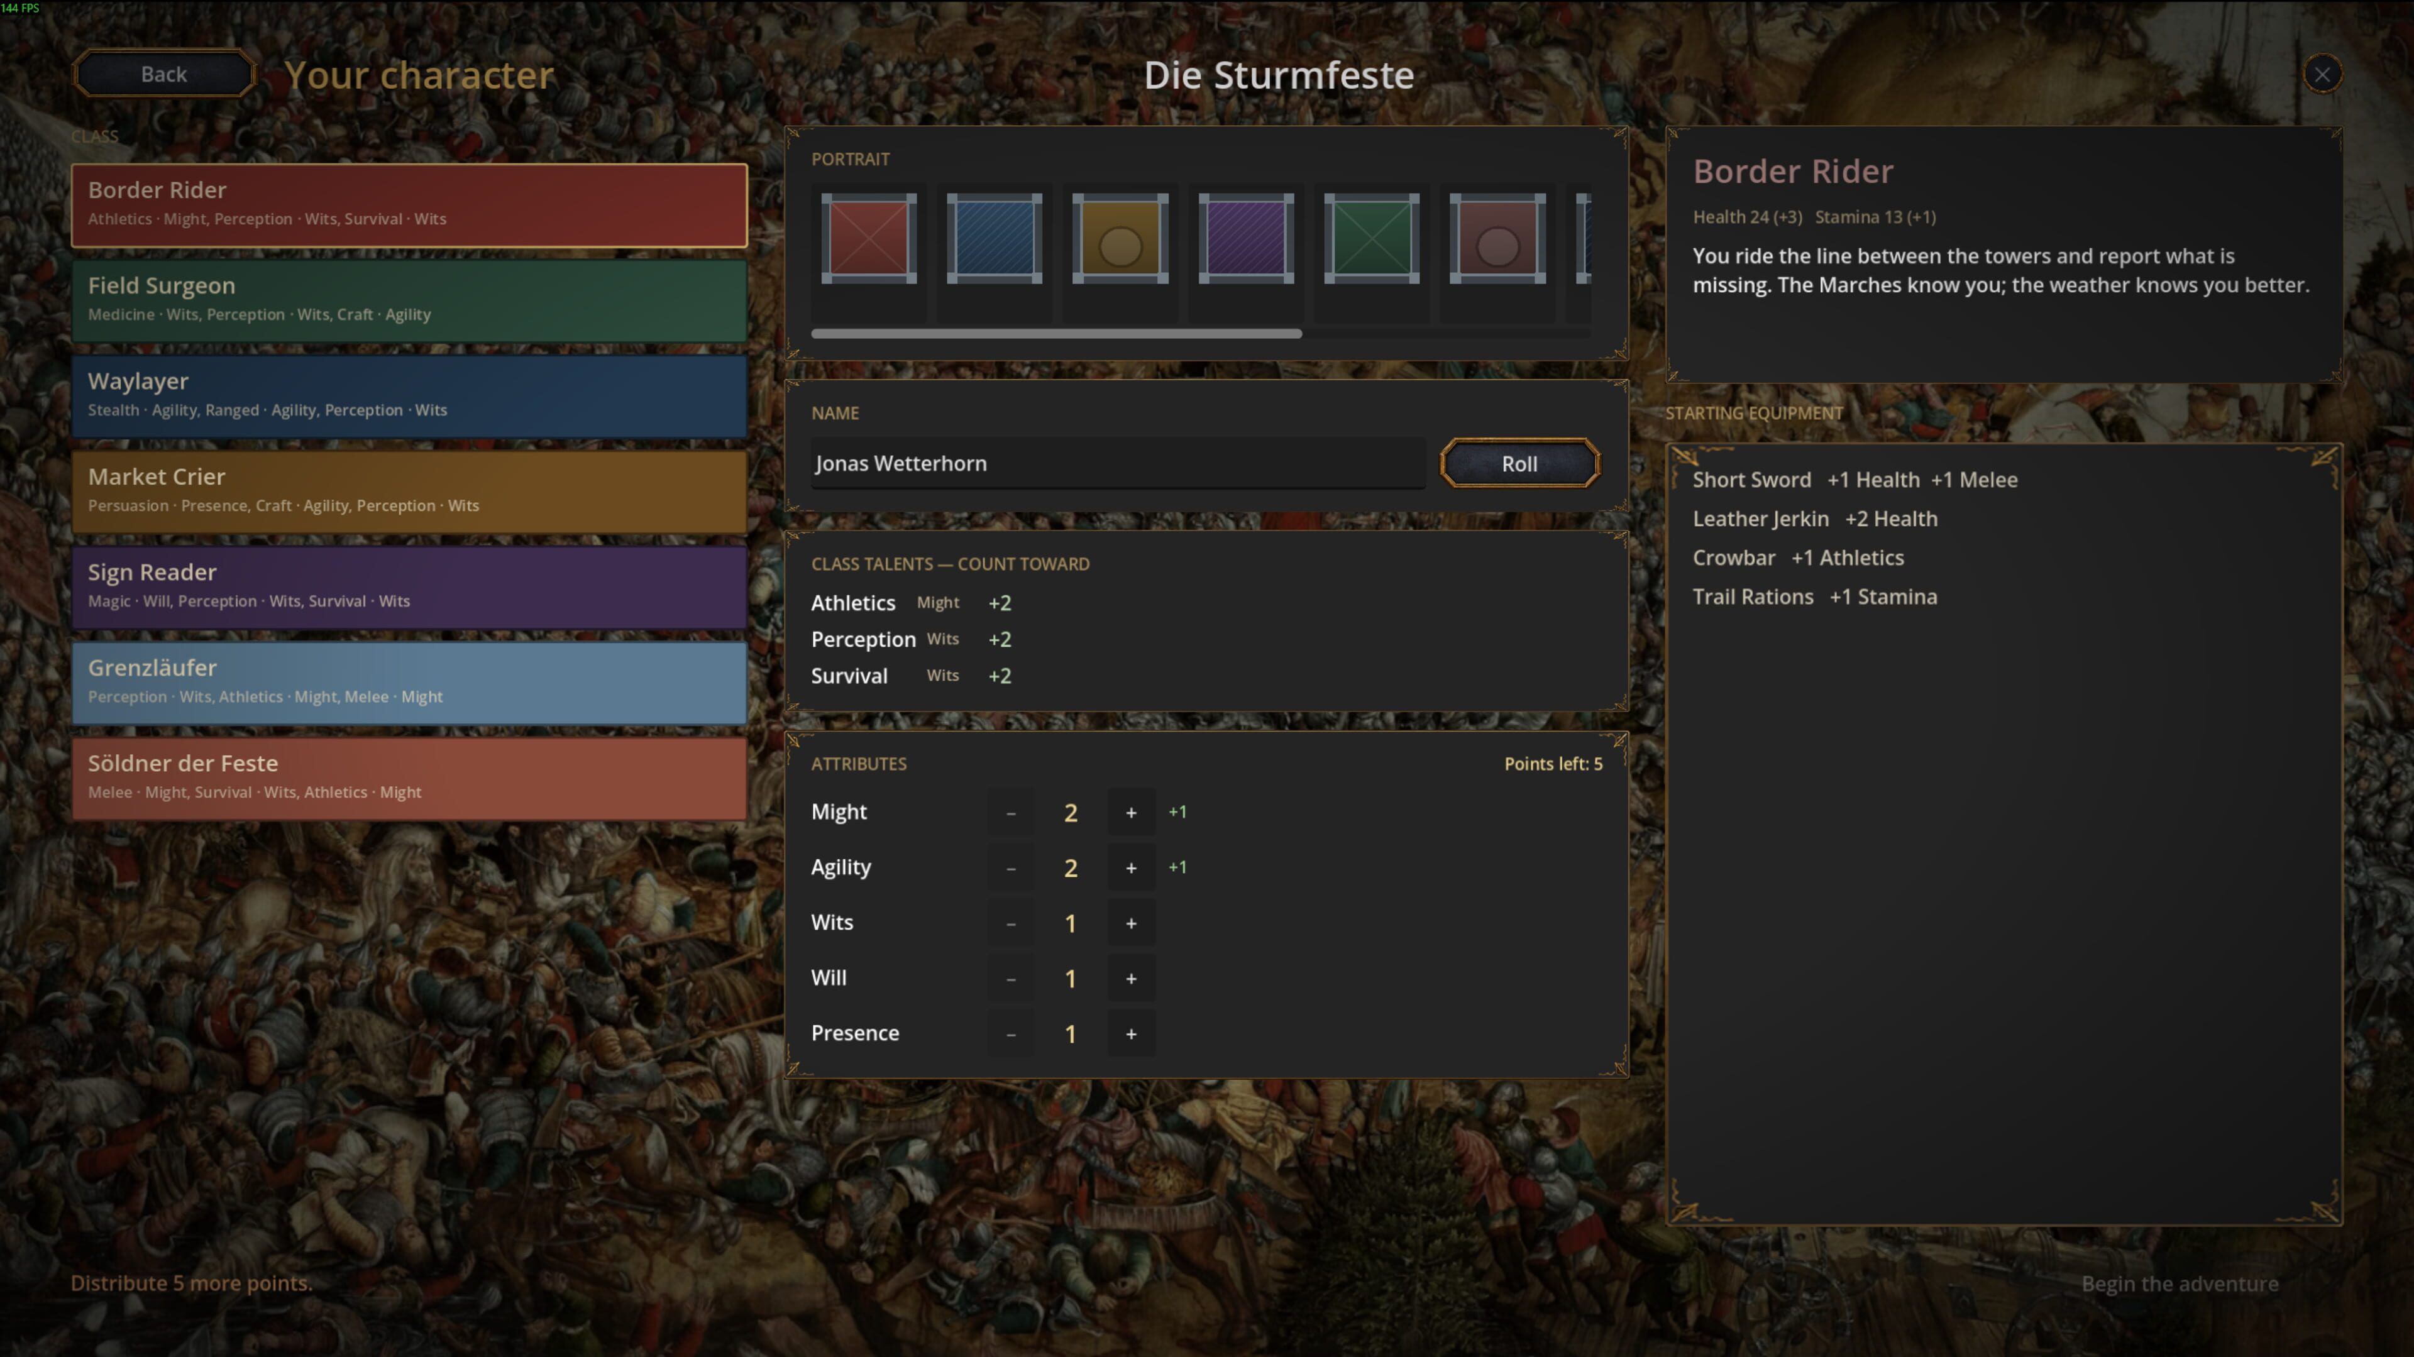
Task: Decrease Wits with the minus button
Action: [x=1010, y=923]
